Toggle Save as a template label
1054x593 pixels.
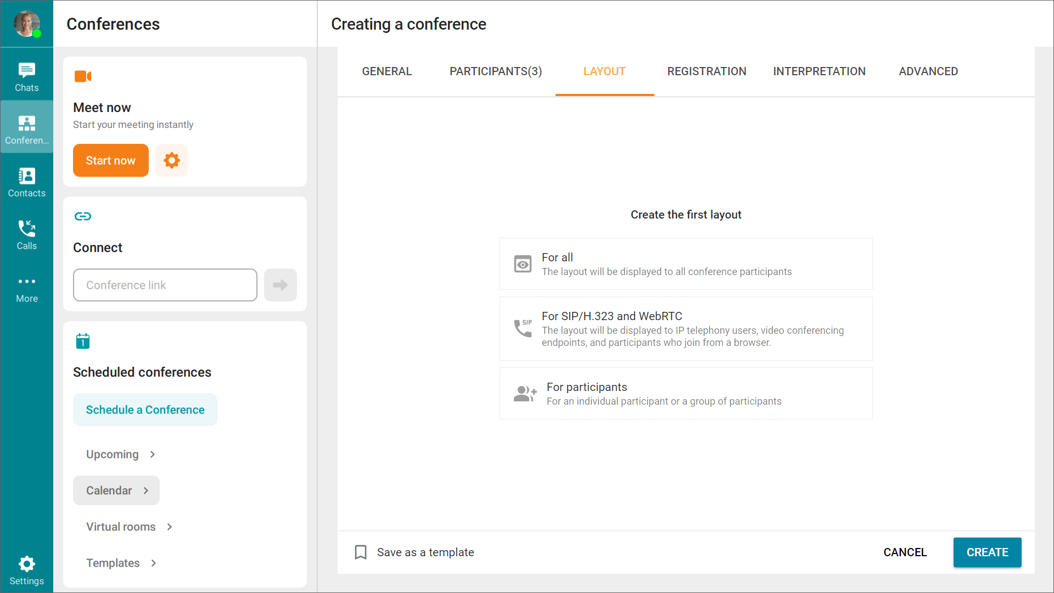(x=425, y=552)
